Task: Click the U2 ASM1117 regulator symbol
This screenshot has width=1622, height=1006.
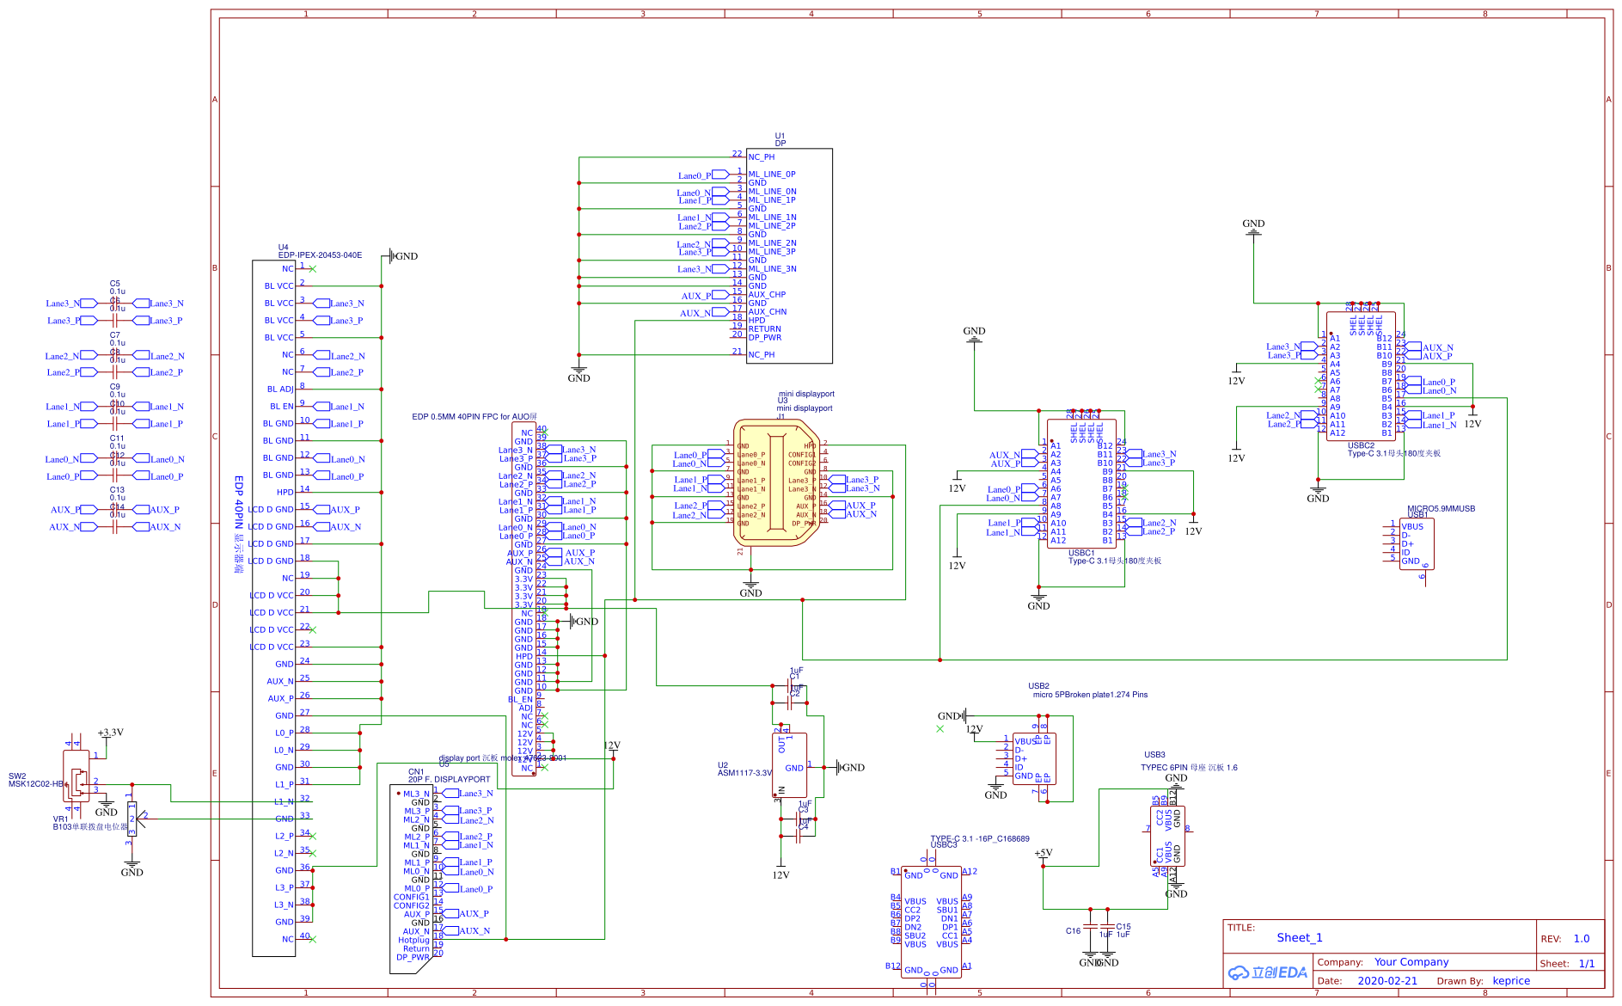Action: pyautogui.click(x=790, y=765)
